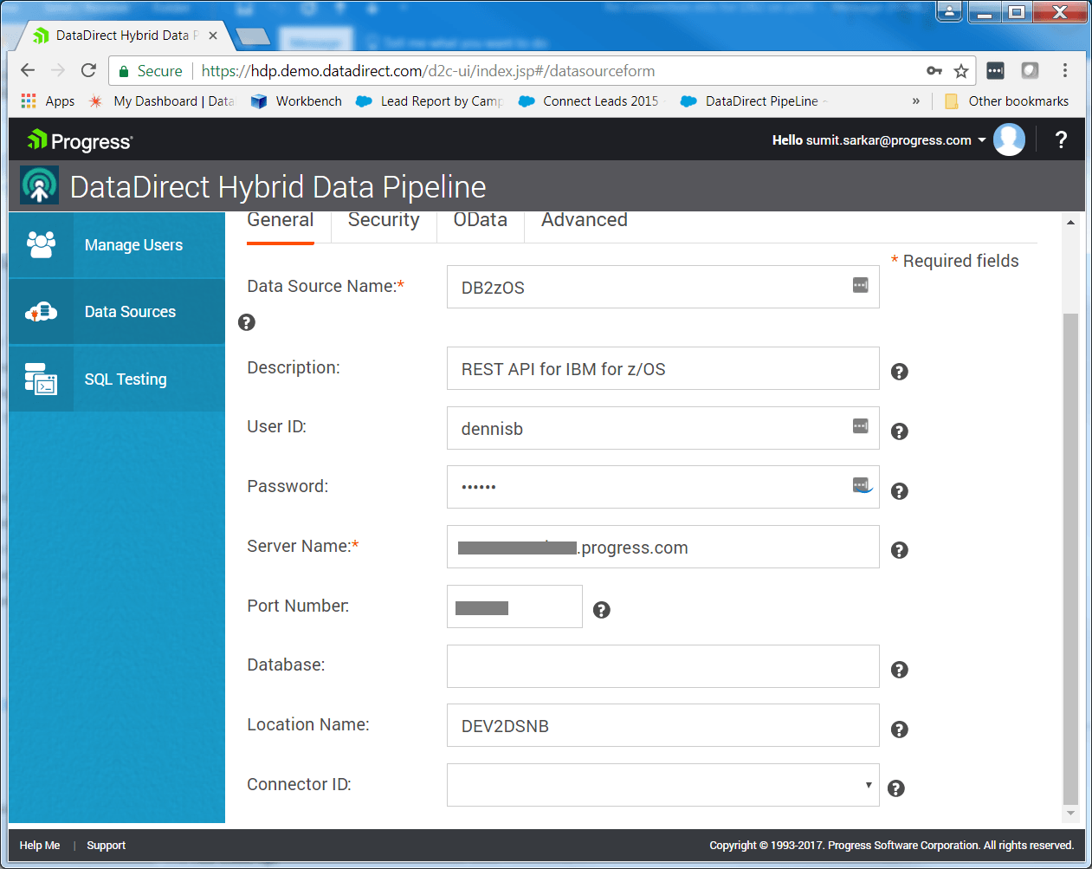Viewport: 1092px width, 869px height.
Task: Open Manage Users from the sidebar
Action: (132, 245)
